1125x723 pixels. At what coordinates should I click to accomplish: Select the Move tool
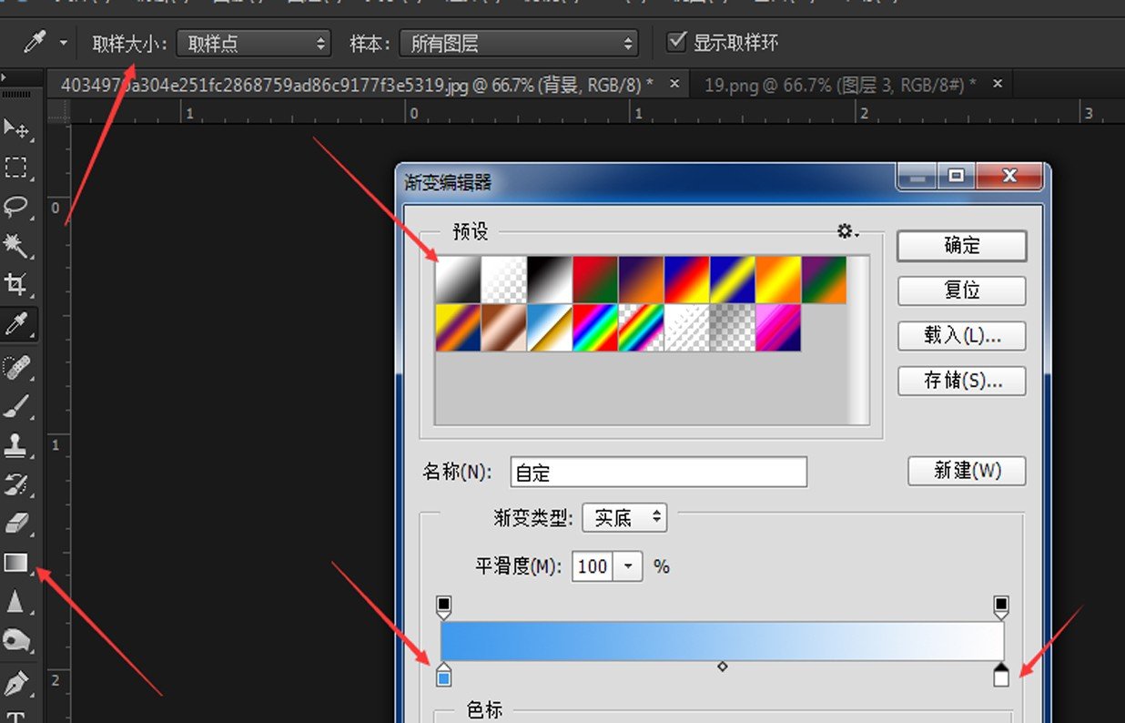tap(16, 130)
